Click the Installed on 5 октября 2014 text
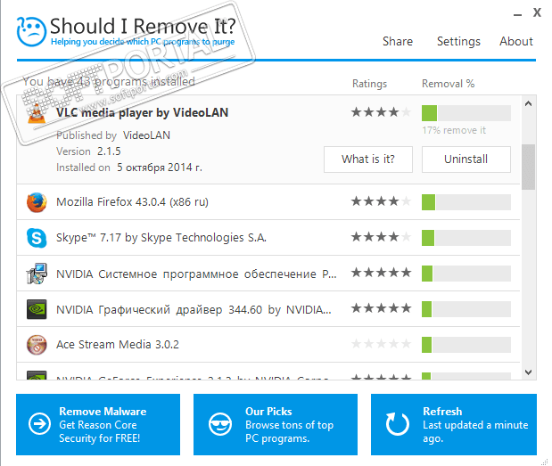The width and height of the screenshot is (552, 466). pos(129,168)
